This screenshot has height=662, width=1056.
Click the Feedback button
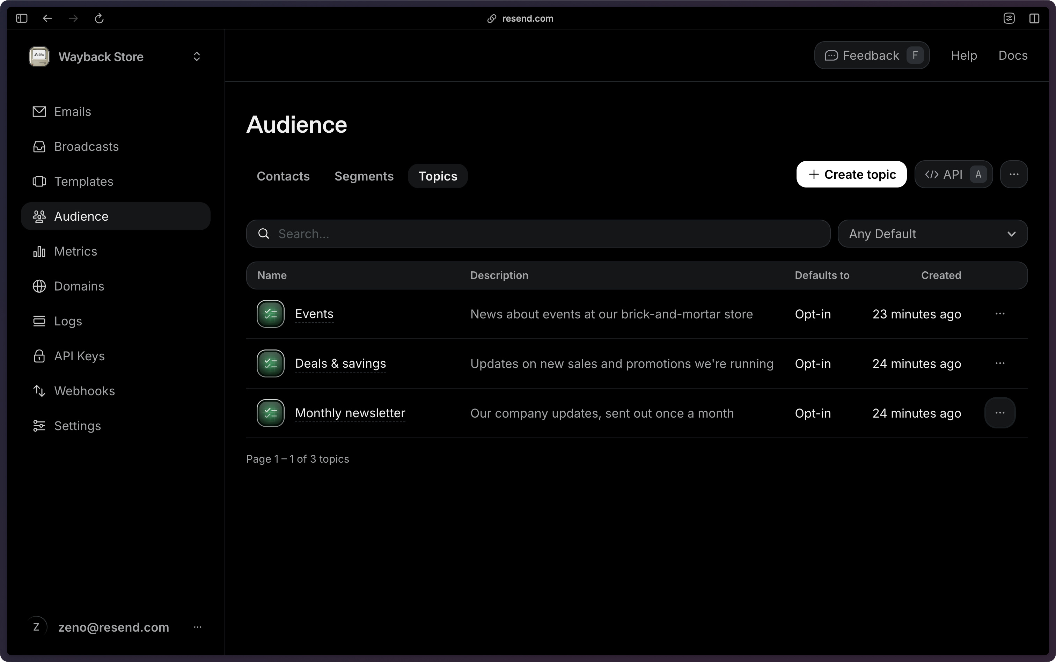click(871, 55)
